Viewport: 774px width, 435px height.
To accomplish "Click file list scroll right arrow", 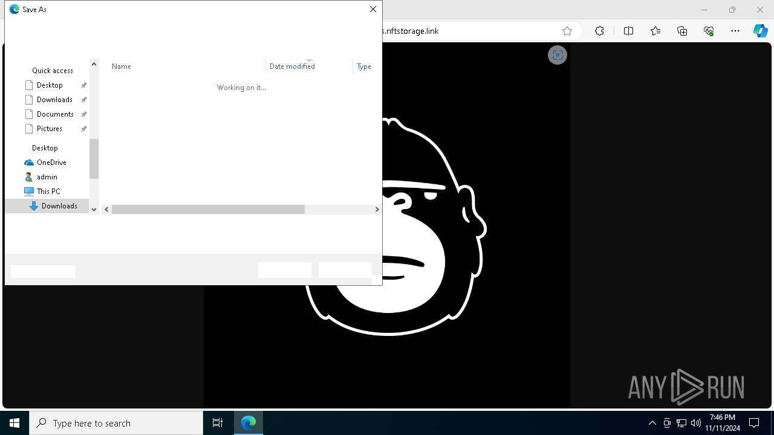I will [377, 209].
